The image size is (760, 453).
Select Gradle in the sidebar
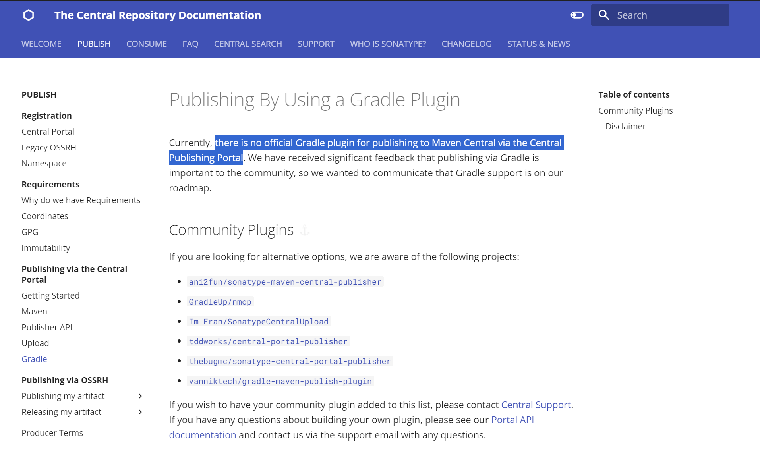[34, 359]
